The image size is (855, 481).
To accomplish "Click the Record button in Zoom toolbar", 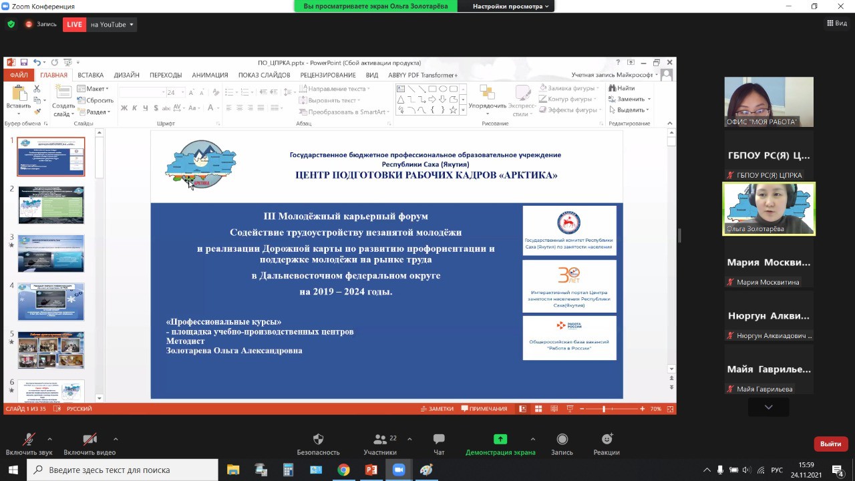I will (562, 444).
